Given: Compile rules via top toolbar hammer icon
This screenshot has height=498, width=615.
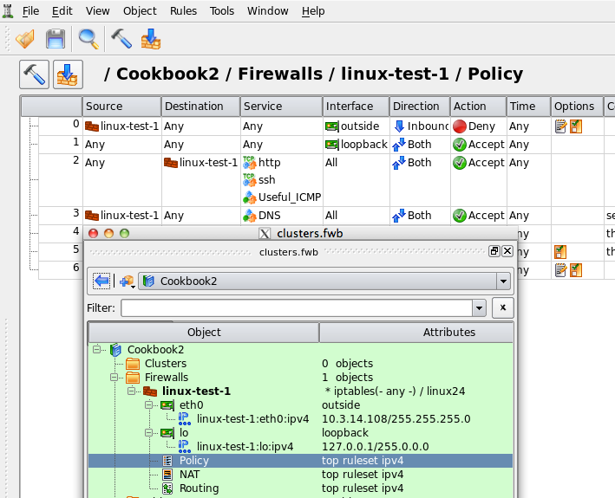Looking at the screenshot, I should [x=121, y=39].
